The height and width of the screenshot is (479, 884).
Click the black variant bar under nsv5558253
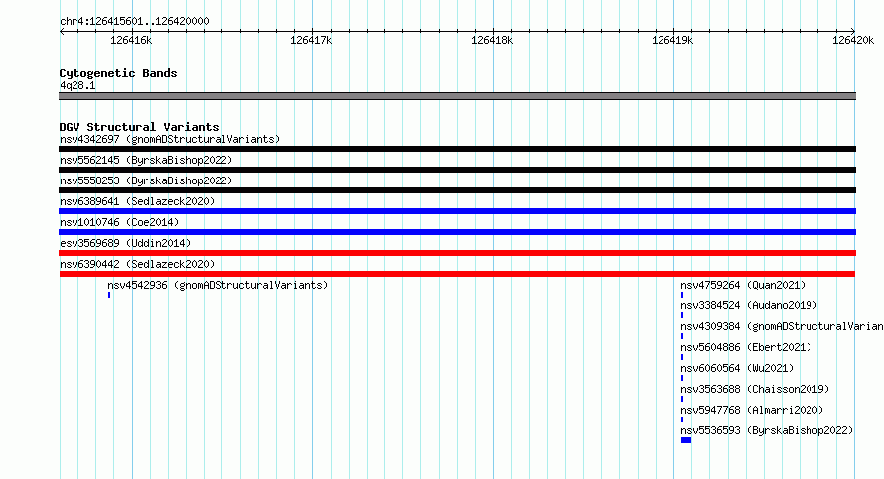[x=457, y=190]
